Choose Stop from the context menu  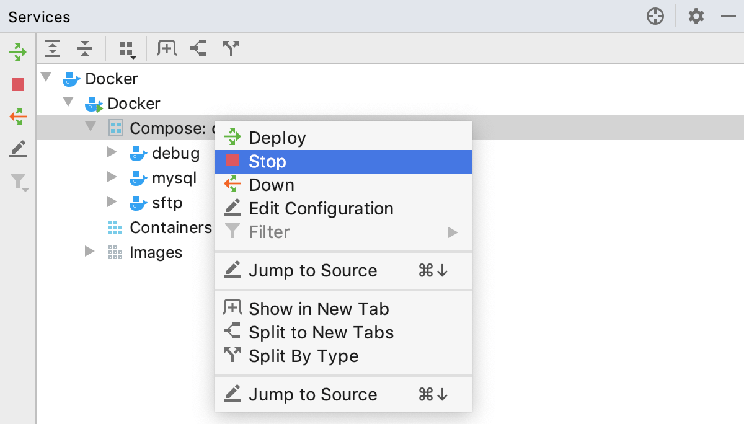pos(268,161)
